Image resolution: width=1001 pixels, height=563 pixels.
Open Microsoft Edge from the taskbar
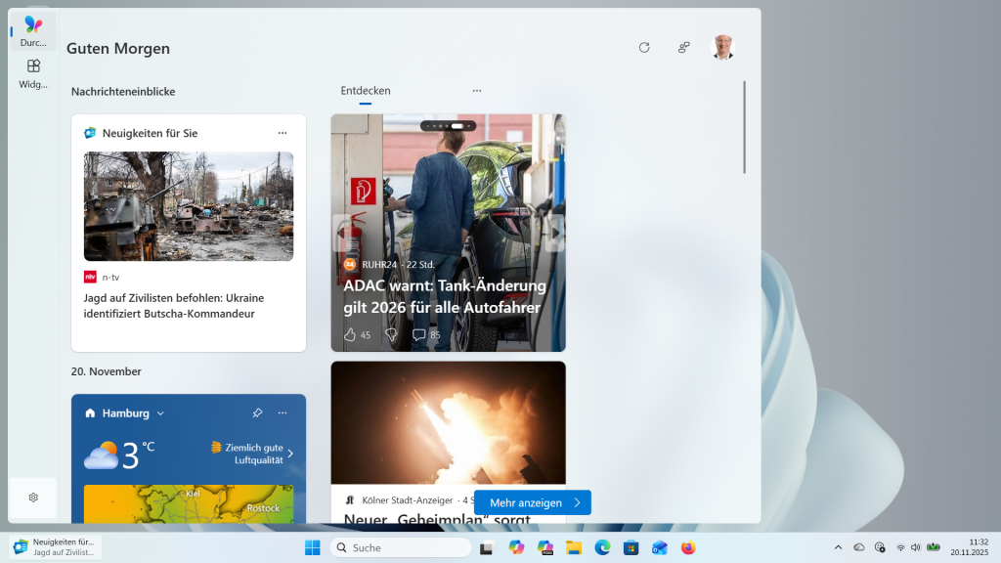[603, 547]
